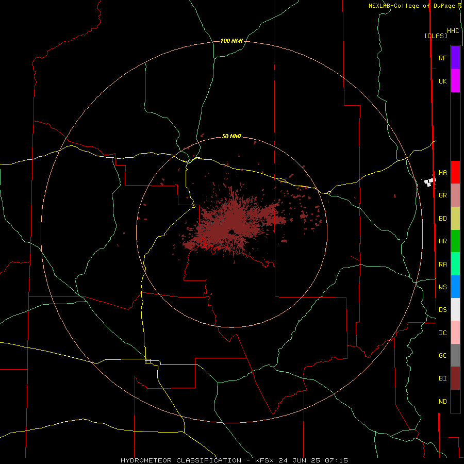
Task: Select the yellow BD legend swatch
Action: [455, 219]
